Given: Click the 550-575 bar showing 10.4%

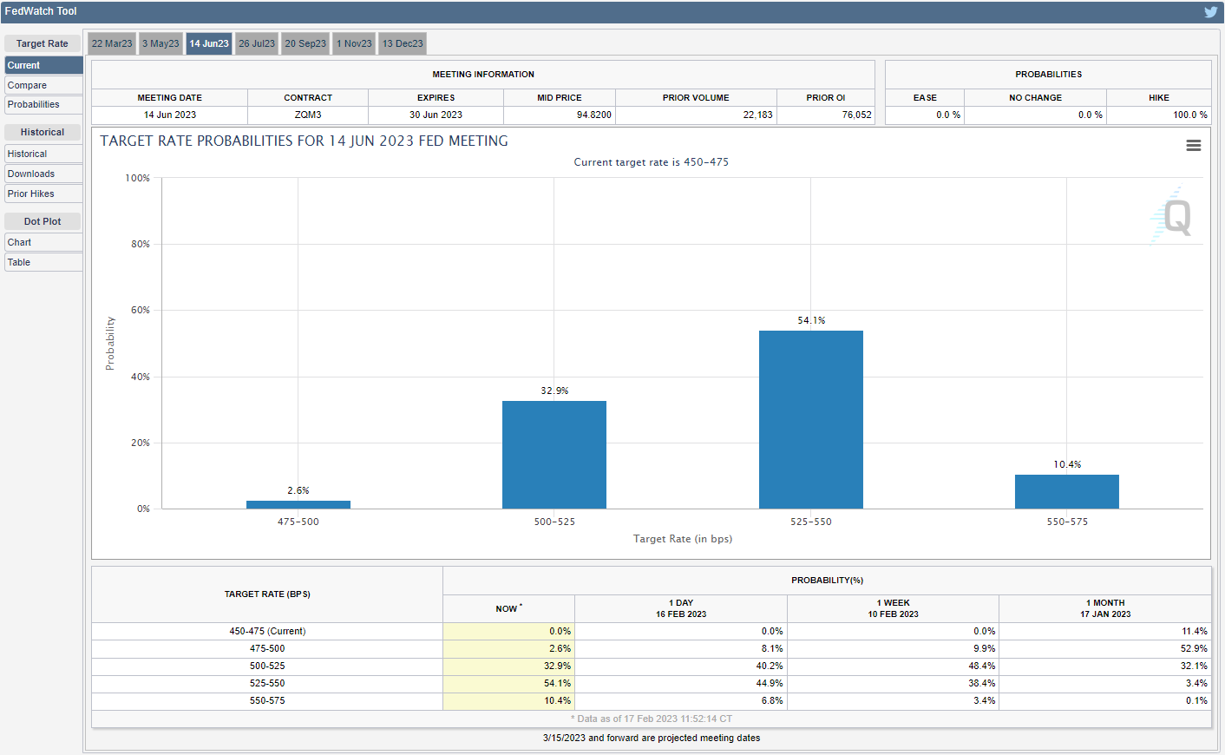Looking at the screenshot, I should tap(1066, 491).
